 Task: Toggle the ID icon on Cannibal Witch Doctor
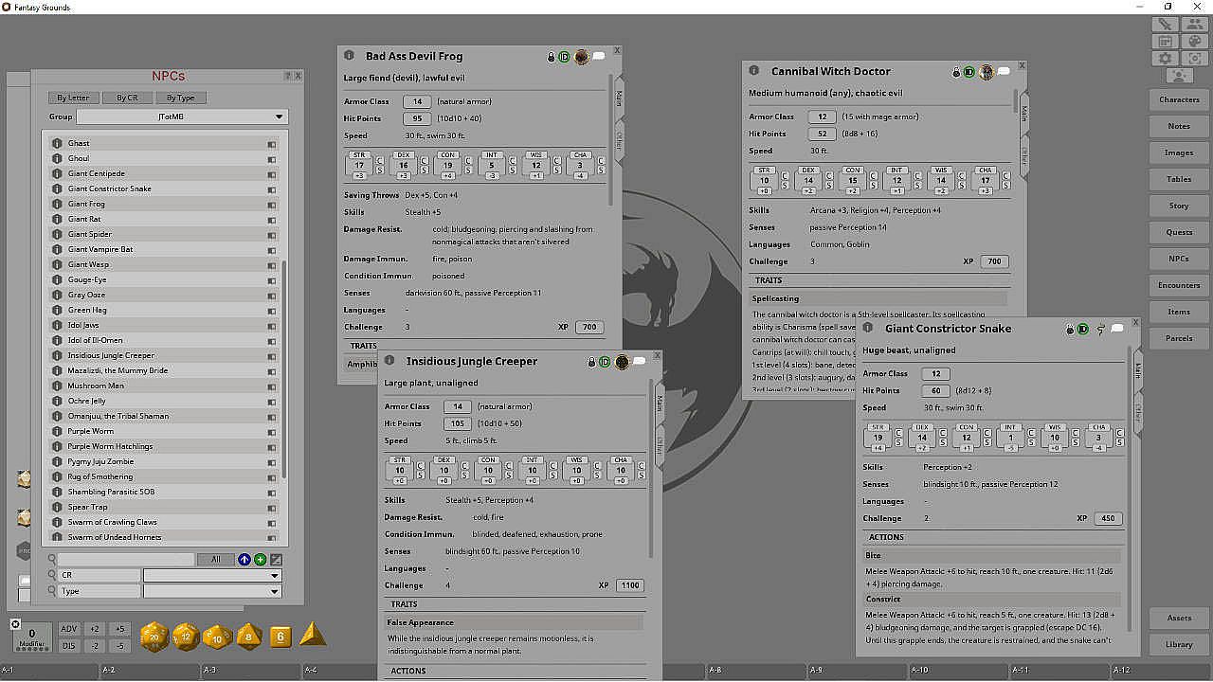[x=969, y=72]
